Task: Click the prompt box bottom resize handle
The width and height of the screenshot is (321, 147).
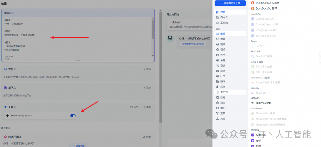Action: click(78, 61)
